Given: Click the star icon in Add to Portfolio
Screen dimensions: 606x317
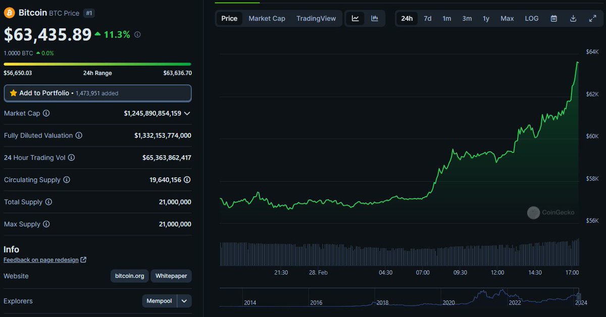Looking at the screenshot, I should click(14, 93).
